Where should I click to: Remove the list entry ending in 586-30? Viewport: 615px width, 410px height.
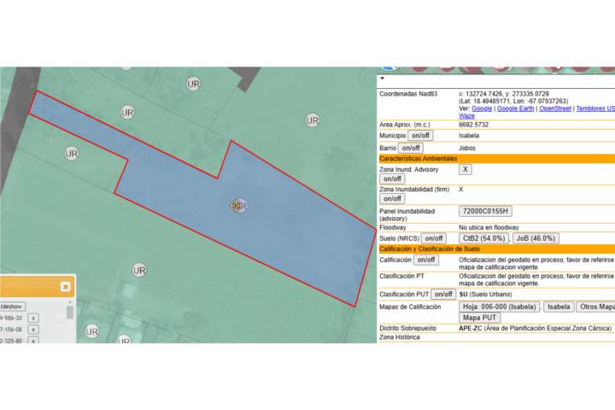33,318
